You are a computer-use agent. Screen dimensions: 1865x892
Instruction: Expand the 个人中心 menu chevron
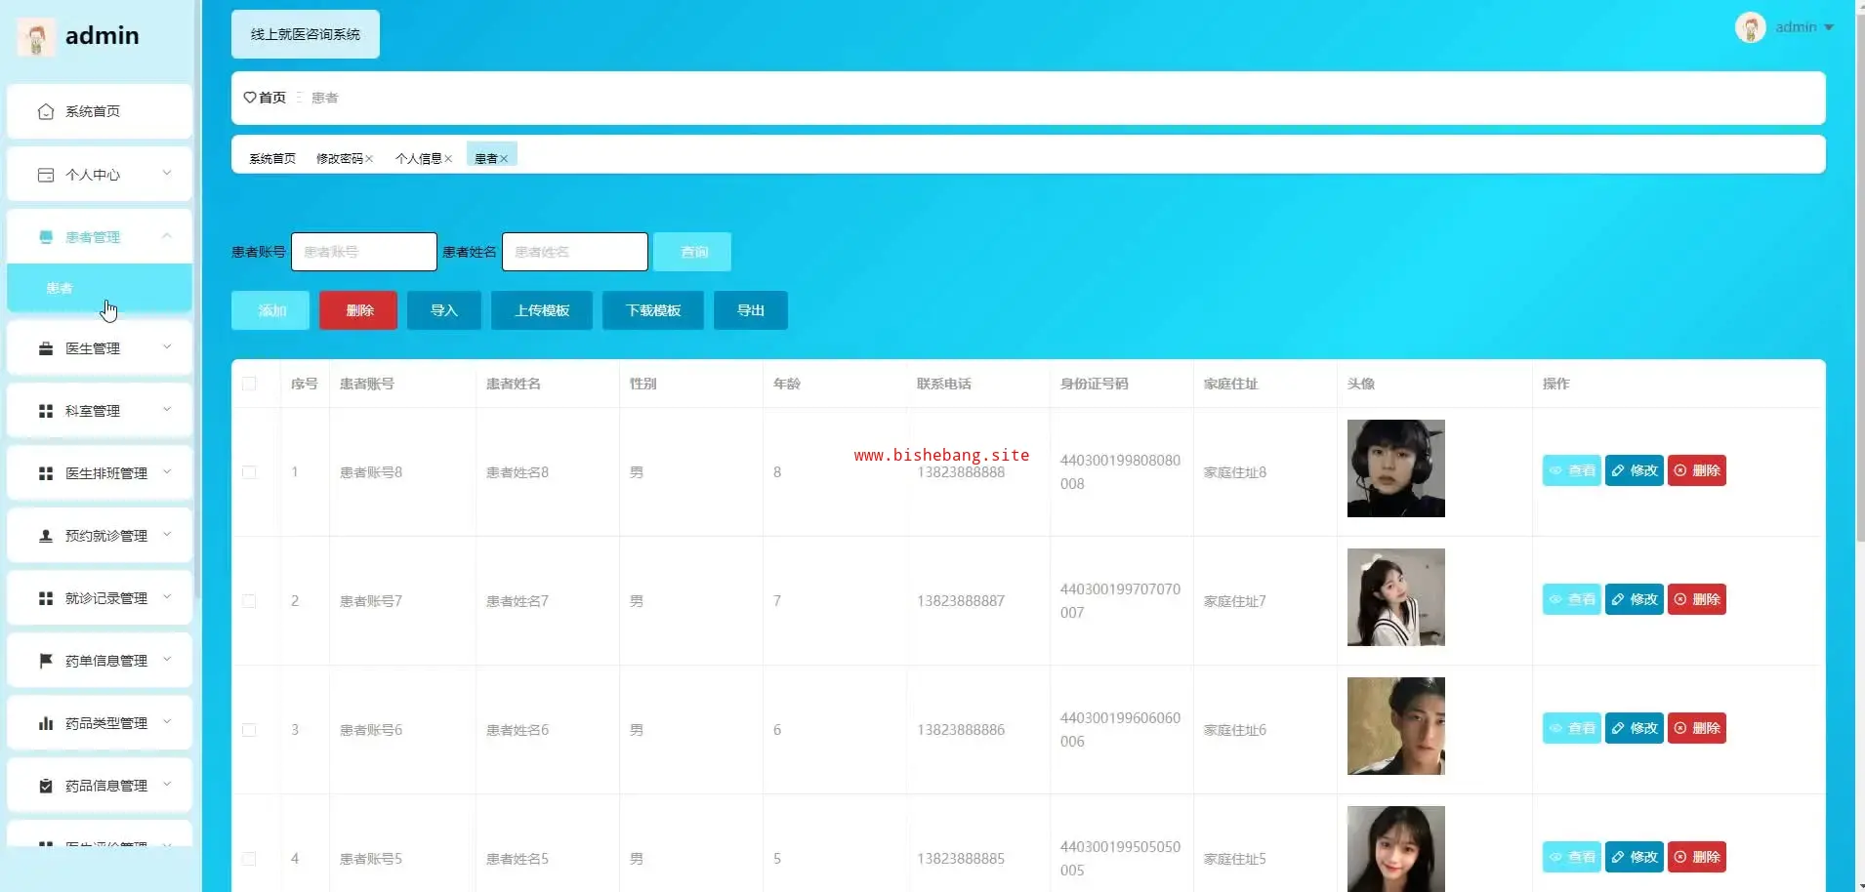167,174
